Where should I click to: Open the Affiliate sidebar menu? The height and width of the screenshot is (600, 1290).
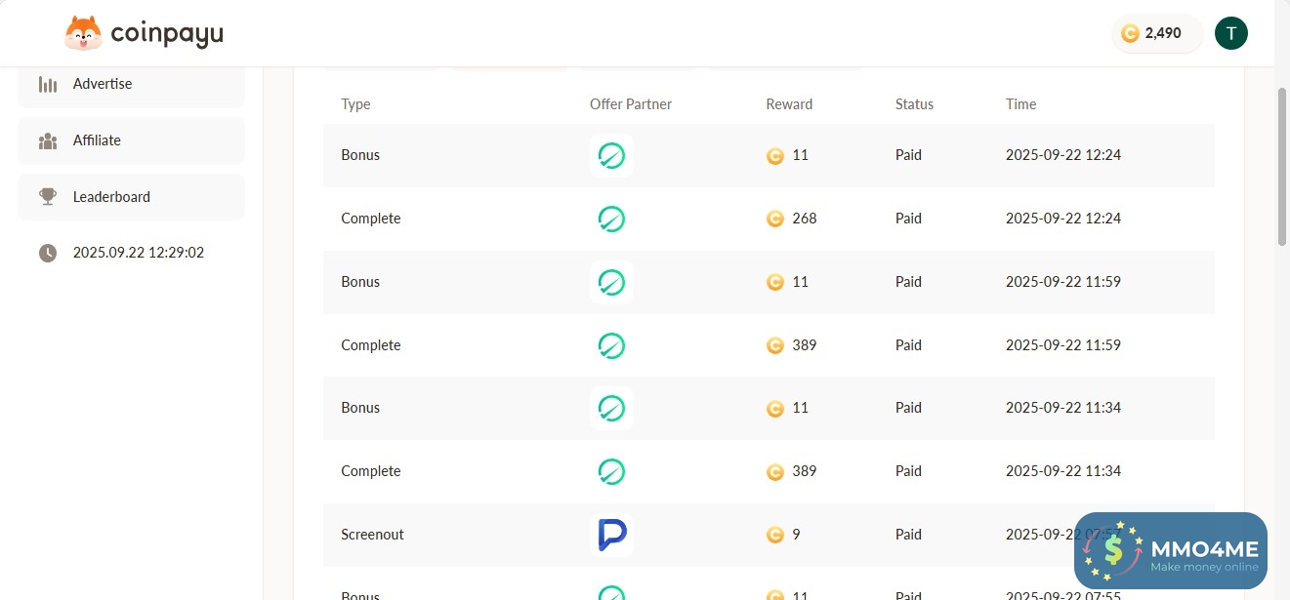(131, 140)
